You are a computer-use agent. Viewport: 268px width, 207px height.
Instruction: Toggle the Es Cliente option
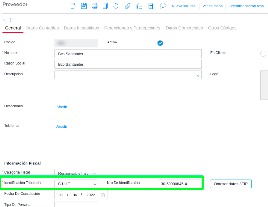pos(263,54)
